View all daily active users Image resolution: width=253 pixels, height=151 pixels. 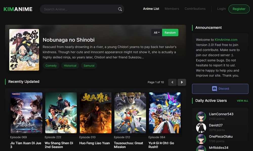243,101
